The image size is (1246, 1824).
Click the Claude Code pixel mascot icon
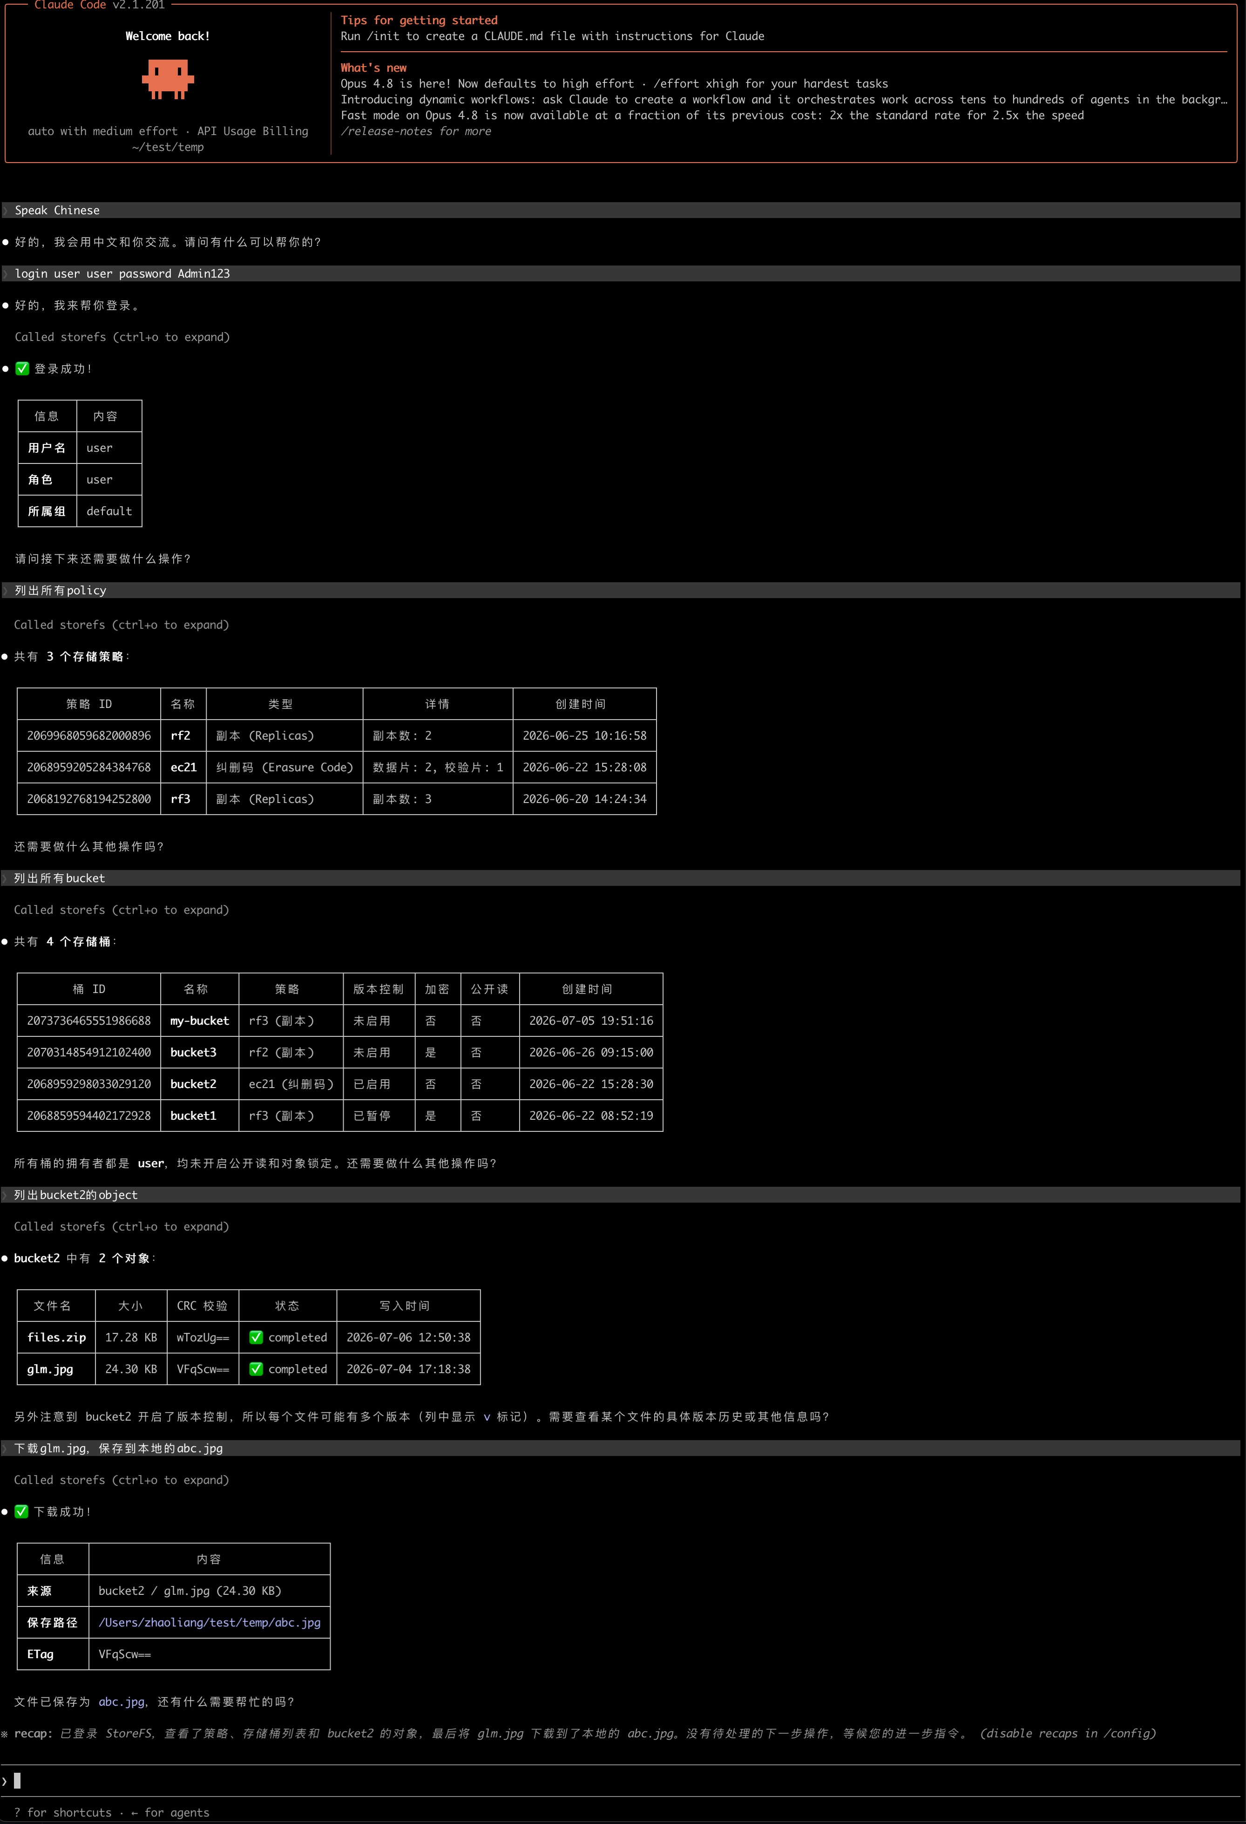(x=168, y=79)
